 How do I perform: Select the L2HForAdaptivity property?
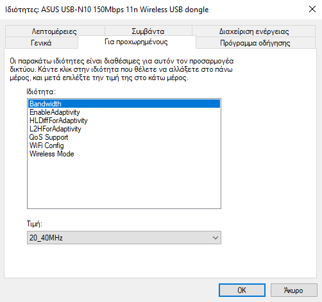[124, 129]
